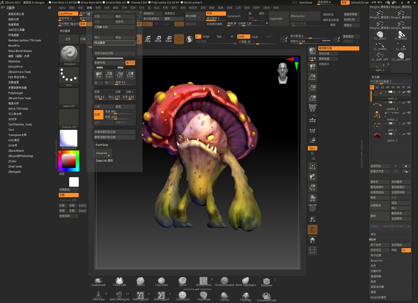Click the half-tone sphere material icon

coord(189,39)
